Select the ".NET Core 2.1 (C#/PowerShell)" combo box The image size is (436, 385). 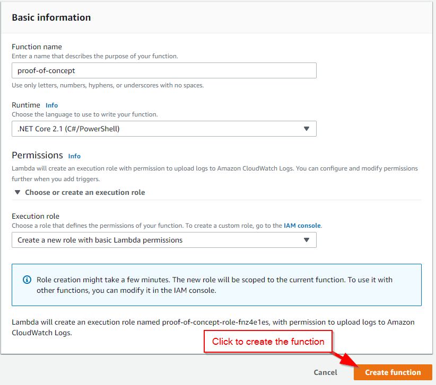(x=164, y=129)
